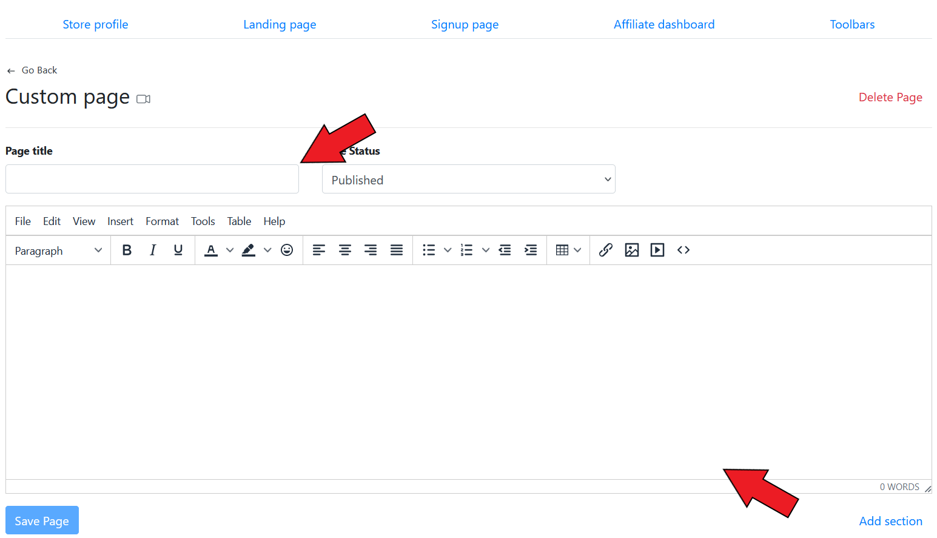Open the source code view icon
The image size is (937, 538).
tap(683, 250)
